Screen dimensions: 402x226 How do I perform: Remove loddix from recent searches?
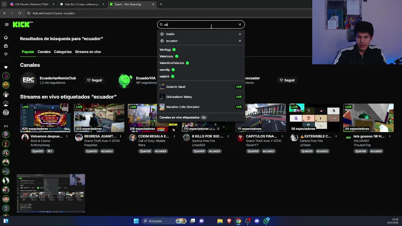[240, 34]
